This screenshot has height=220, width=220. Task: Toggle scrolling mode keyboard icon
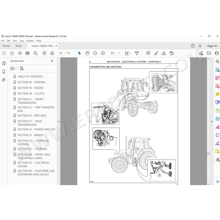tap(137, 53)
